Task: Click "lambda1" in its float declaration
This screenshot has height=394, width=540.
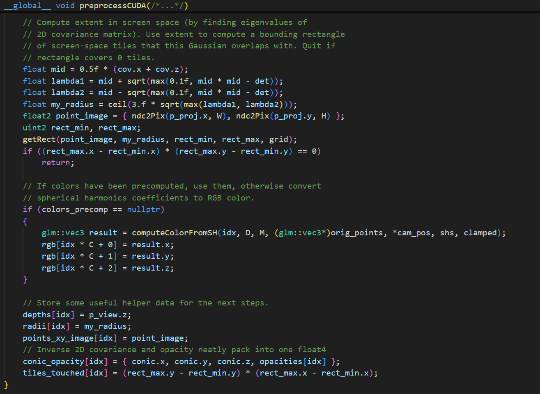Action: click(x=68, y=81)
